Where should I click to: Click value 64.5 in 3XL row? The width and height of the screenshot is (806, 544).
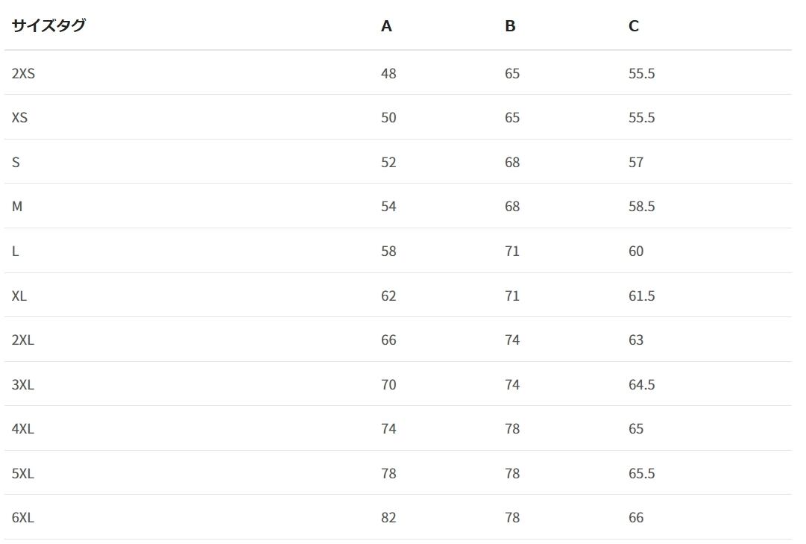click(641, 385)
